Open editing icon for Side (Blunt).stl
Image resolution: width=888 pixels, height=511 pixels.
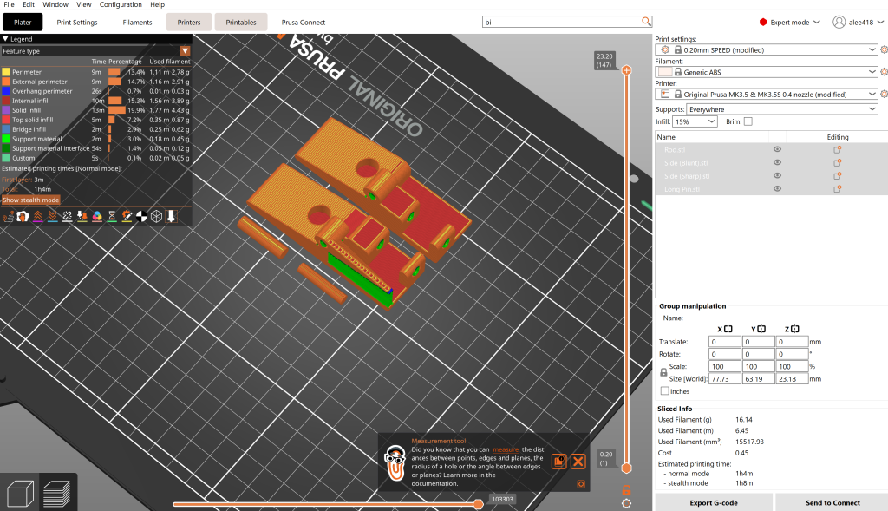(837, 162)
